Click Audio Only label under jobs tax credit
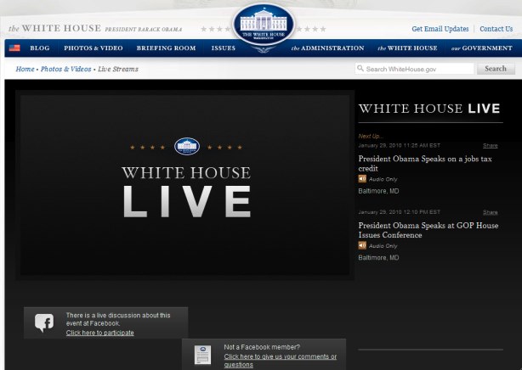Image resolution: width=522 pixels, height=370 pixels. click(383, 179)
